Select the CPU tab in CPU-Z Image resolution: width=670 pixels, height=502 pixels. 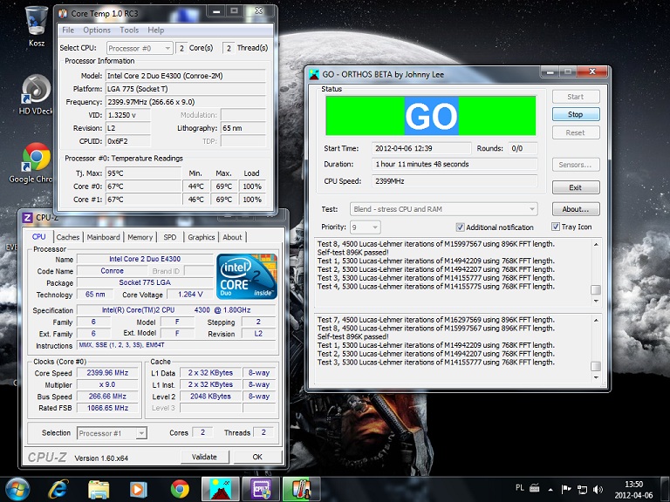[39, 236]
